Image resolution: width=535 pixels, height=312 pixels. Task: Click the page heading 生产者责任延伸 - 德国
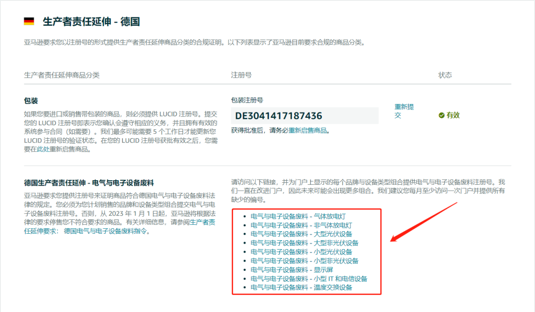pyautogui.click(x=91, y=21)
